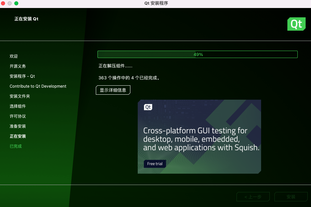Select 开源义务 step in sidebar

click(x=18, y=66)
